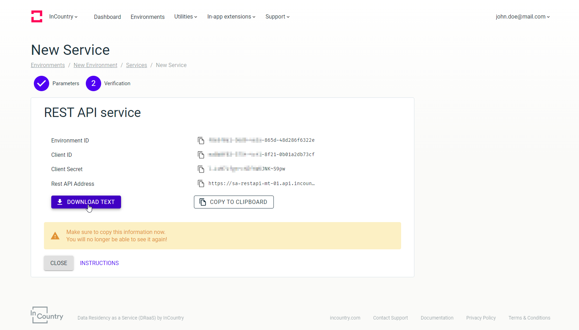
Task: Click the warning triangle icon
Action: click(55, 236)
